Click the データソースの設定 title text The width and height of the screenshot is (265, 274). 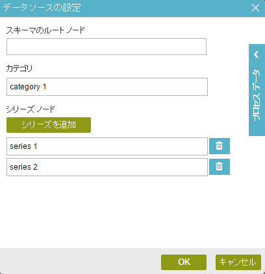(42, 8)
